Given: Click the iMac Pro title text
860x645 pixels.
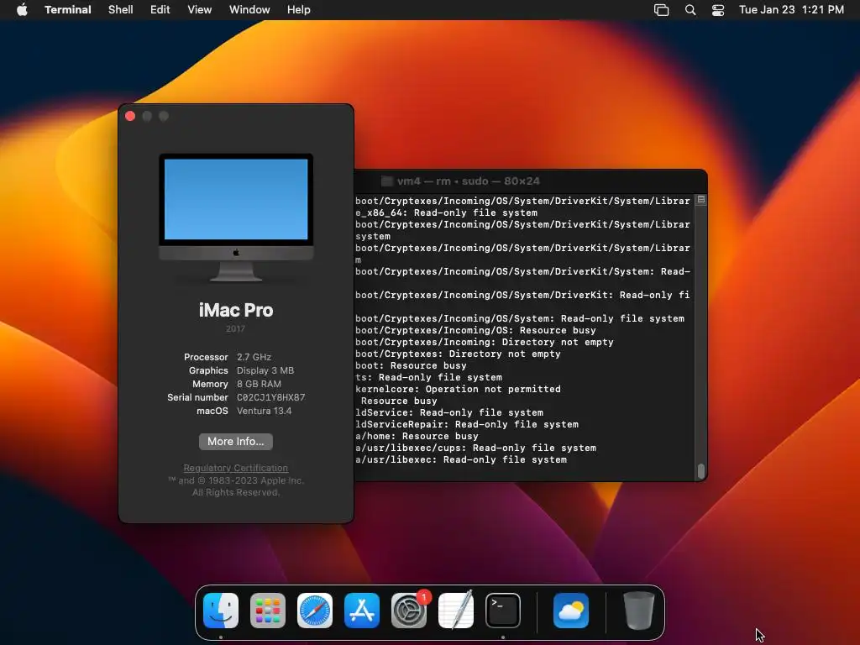Looking at the screenshot, I should 236,310.
